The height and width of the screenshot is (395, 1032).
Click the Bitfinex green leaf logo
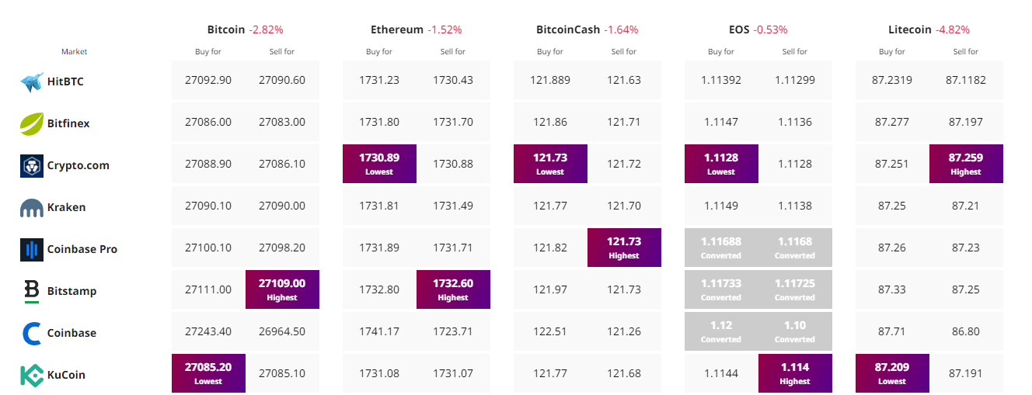[x=31, y=123]
